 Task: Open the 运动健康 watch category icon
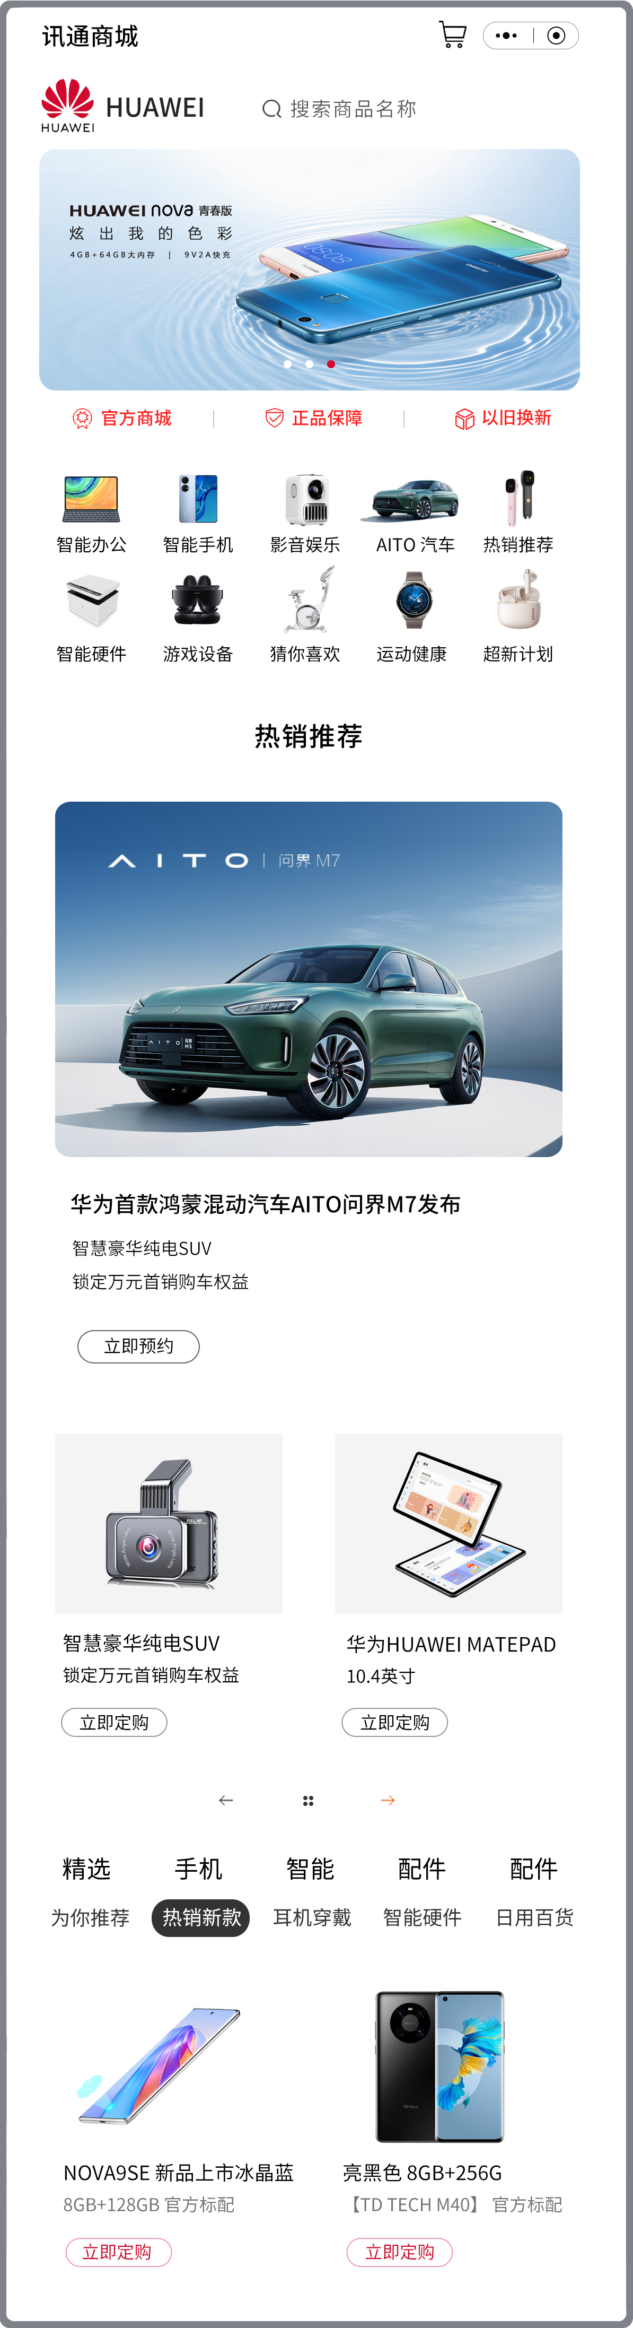(412, 598)
